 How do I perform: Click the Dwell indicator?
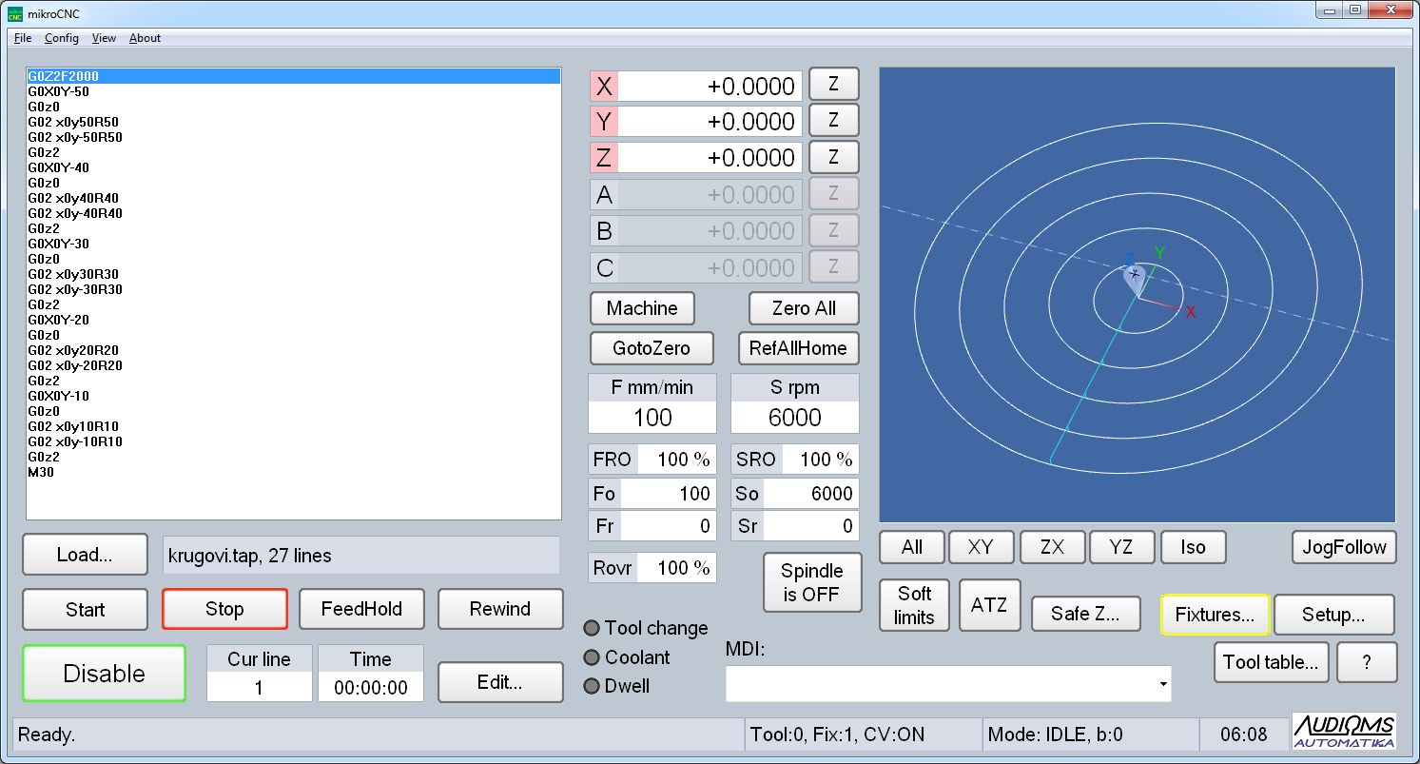[x=592, y=686]
